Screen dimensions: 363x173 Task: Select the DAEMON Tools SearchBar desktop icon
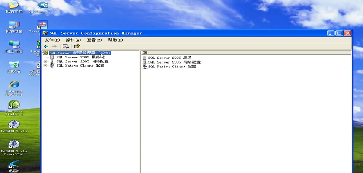tap(14, 148)
